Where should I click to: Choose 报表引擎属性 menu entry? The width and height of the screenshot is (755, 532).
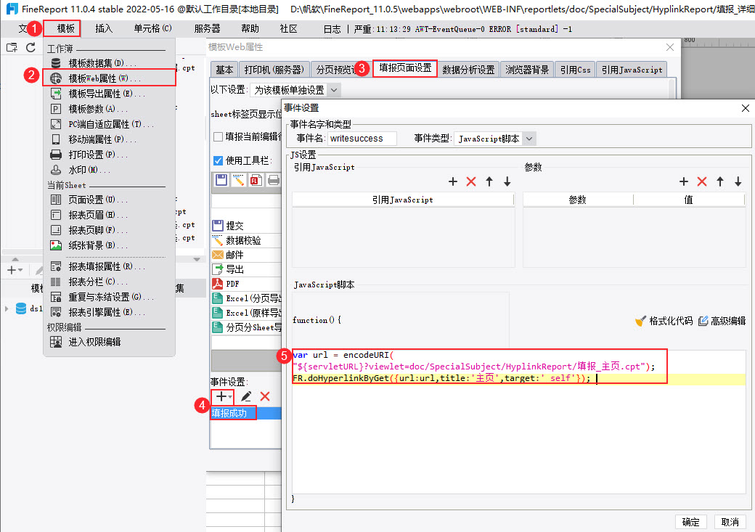(x=109, y=312)
